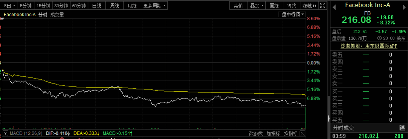
Task: Close the MACD indicator panel
Action: point(302,133)
